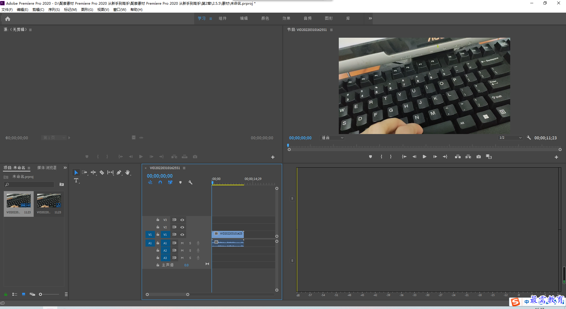
Task: Go to In point in Program monitor
Action: coord(404,157)
